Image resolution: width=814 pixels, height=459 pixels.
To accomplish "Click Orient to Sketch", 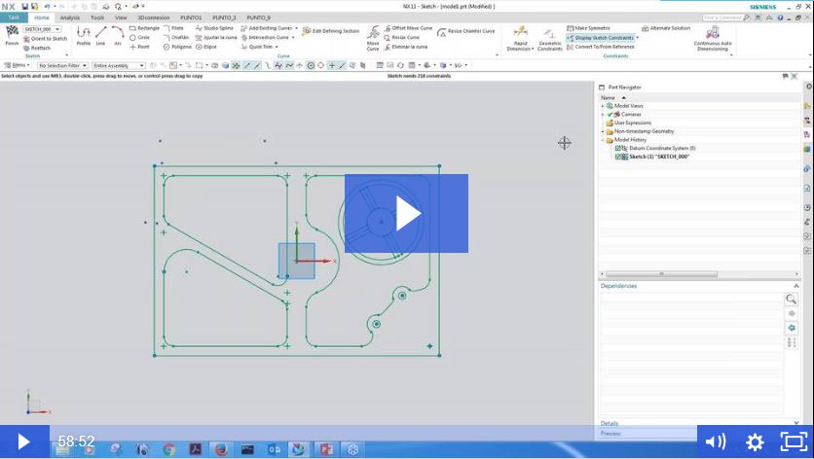I will point(45,39).
